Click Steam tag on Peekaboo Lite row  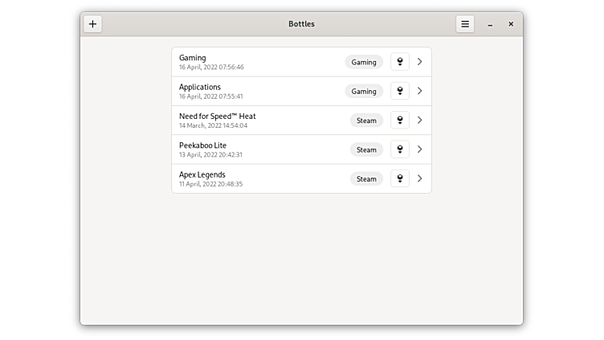(x=366, y=150)
